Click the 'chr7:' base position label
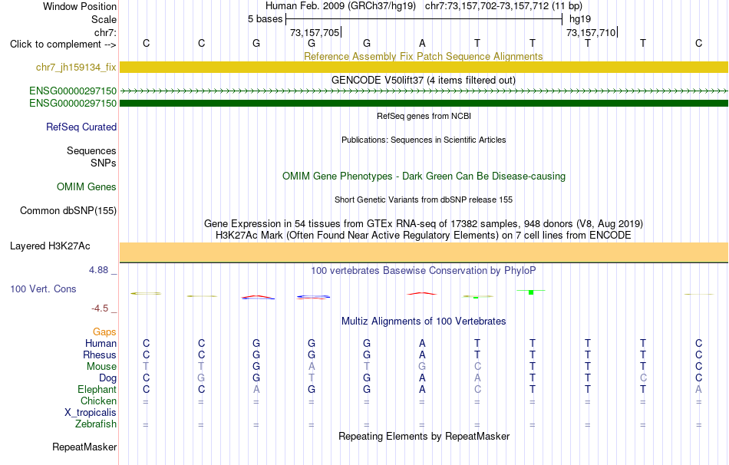 click(105, 32)
